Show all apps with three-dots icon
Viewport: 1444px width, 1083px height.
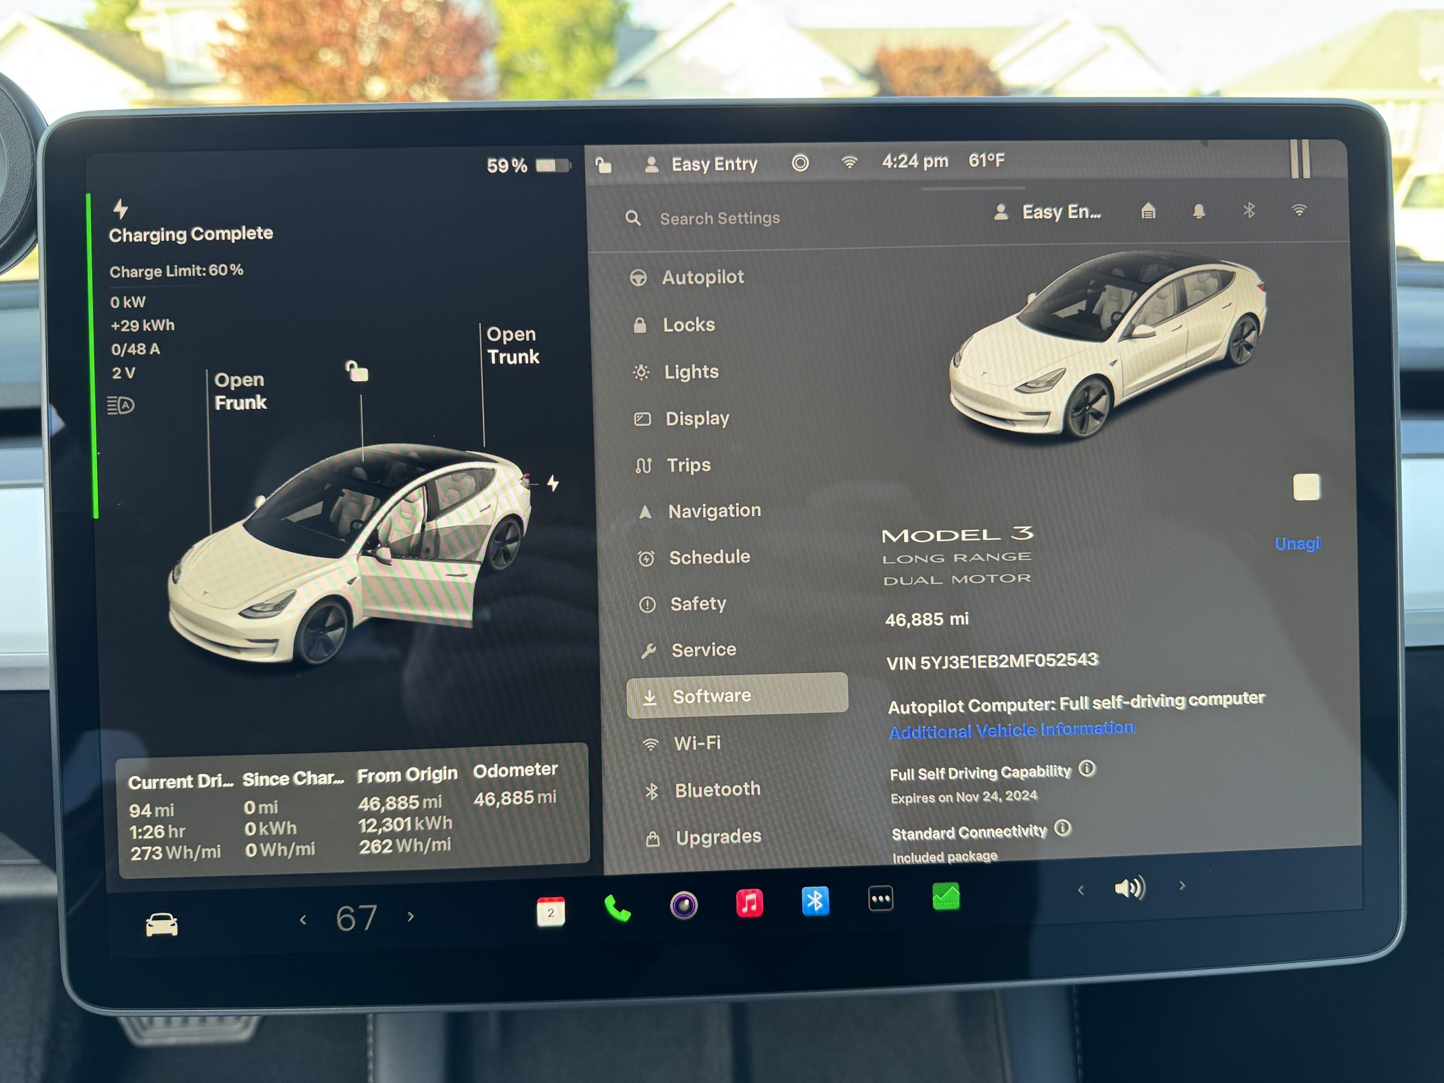click(x=880, y=899)
